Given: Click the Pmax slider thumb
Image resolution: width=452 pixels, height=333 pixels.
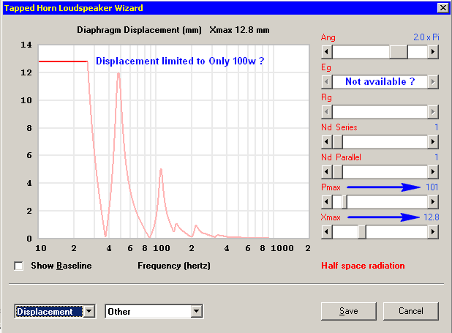Looking at the screenshot, I should [344, 202].
